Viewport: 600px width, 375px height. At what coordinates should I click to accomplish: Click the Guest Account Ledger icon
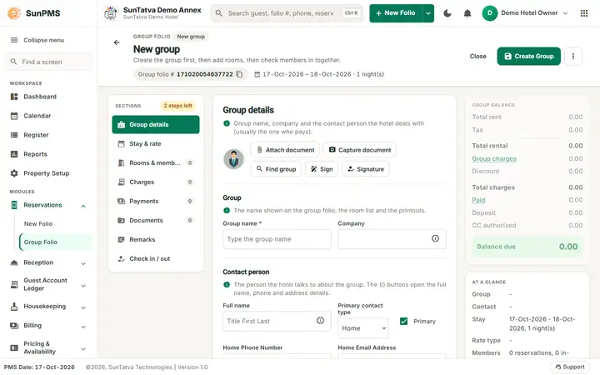coord(14,284)
